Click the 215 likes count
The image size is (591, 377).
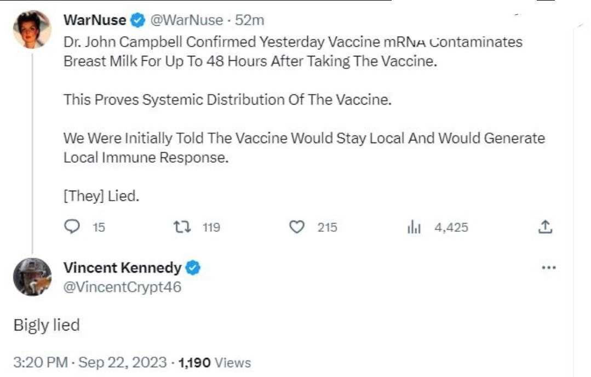328,227
